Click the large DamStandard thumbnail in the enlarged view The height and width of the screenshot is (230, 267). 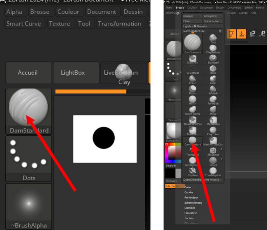29,111
